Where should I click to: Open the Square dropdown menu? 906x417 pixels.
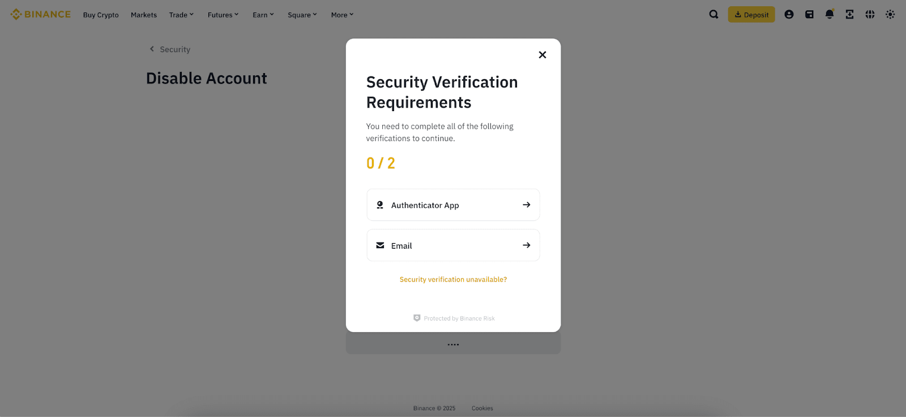(302, 15)
